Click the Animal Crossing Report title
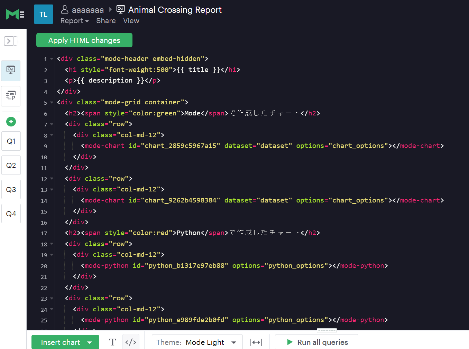The height and width of the screenshot is (349, 469). [x=175, y=10]
